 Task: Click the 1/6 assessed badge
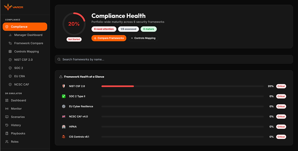click(128, 29)
